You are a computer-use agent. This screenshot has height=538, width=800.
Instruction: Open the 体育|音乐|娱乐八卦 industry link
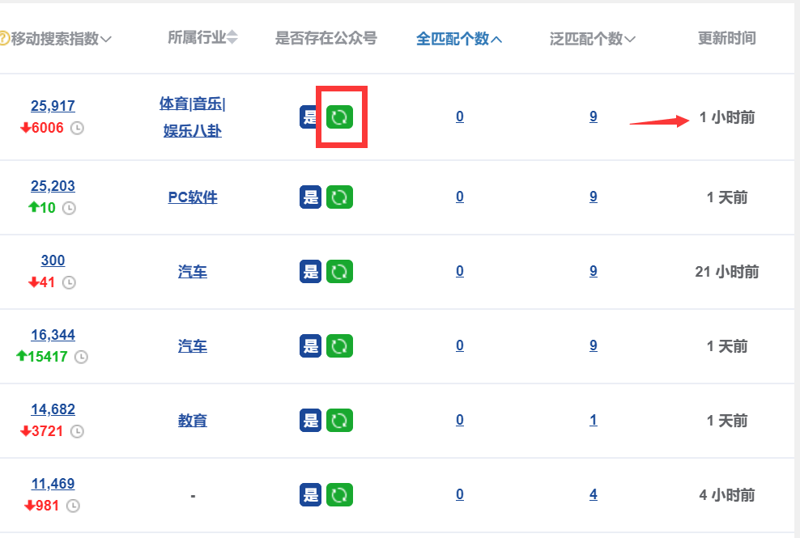click(x=193, y=116)
